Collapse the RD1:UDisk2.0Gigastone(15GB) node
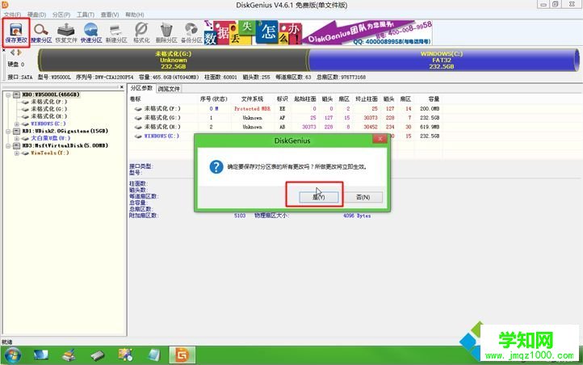 [x=8, y=131]
